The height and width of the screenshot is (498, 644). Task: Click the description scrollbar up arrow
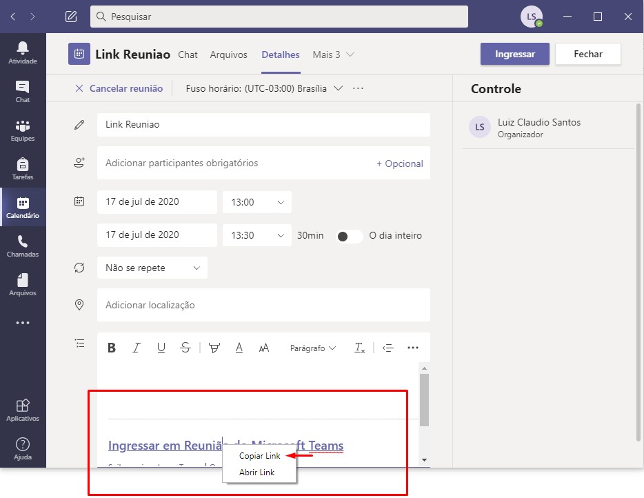[424, 368]
